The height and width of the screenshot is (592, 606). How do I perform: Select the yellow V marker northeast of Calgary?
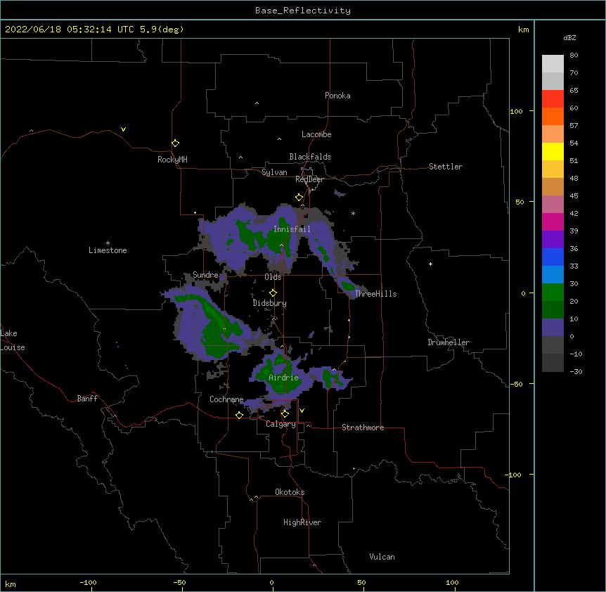302,411
